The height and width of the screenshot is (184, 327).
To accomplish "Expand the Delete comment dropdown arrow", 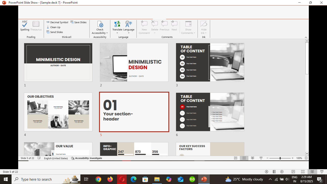I will [x=155, y=33].
